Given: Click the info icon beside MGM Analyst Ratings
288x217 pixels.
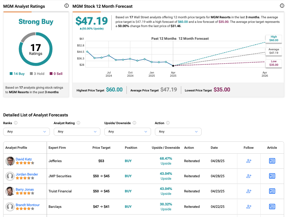Looking at the screenshot, I should tap(66, 6).
